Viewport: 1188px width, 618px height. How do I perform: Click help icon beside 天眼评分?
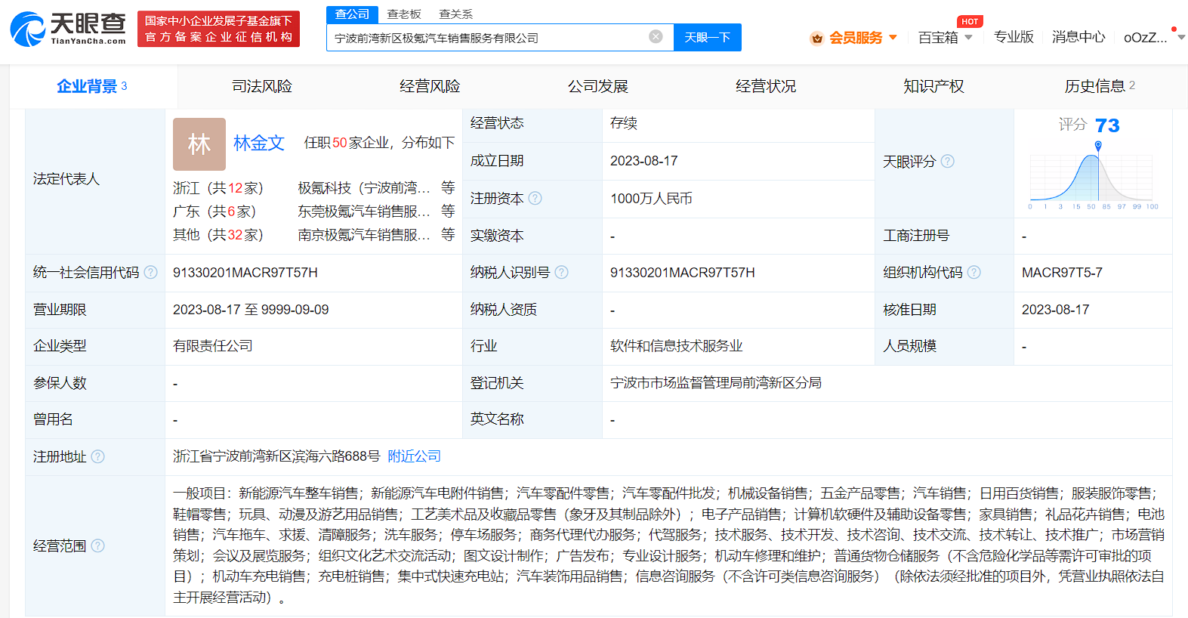(x=947, y=161)
